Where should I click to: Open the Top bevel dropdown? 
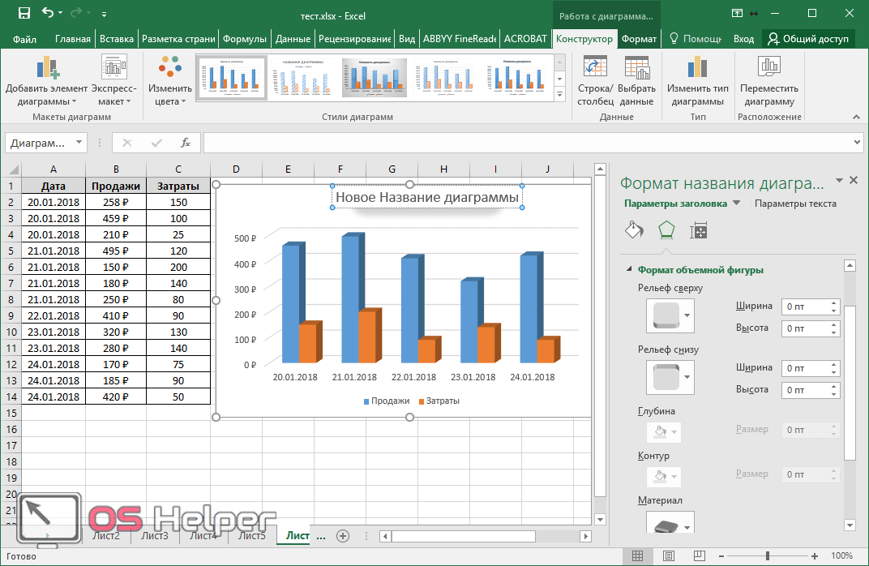(687, 315)
